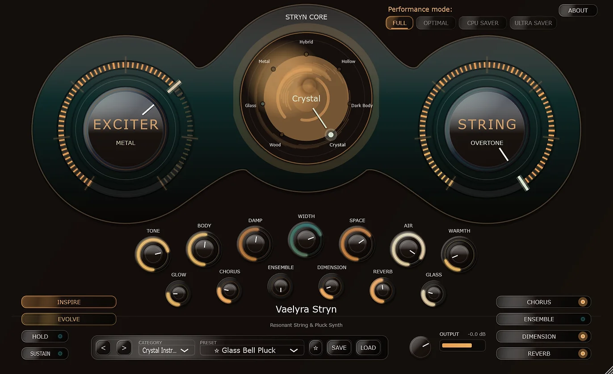613x374 pixels.
Task: Go to next preset with right arrow
Action: [x=124, y=348]
